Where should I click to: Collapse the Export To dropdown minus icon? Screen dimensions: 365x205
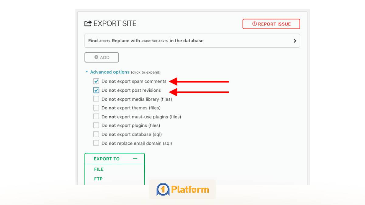coord(135,159)
